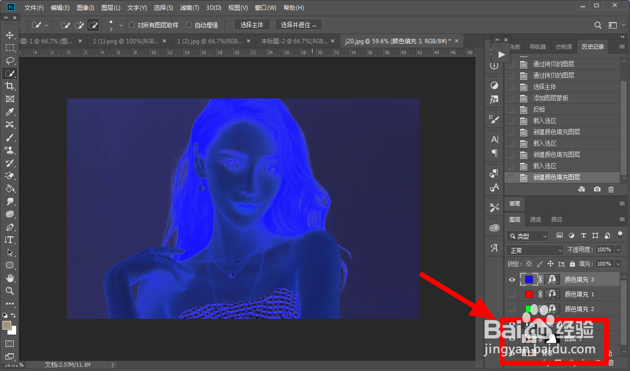This screenshot has width=630, height=371.
Task: Open the Character panel icon
Action: [494, 139]
